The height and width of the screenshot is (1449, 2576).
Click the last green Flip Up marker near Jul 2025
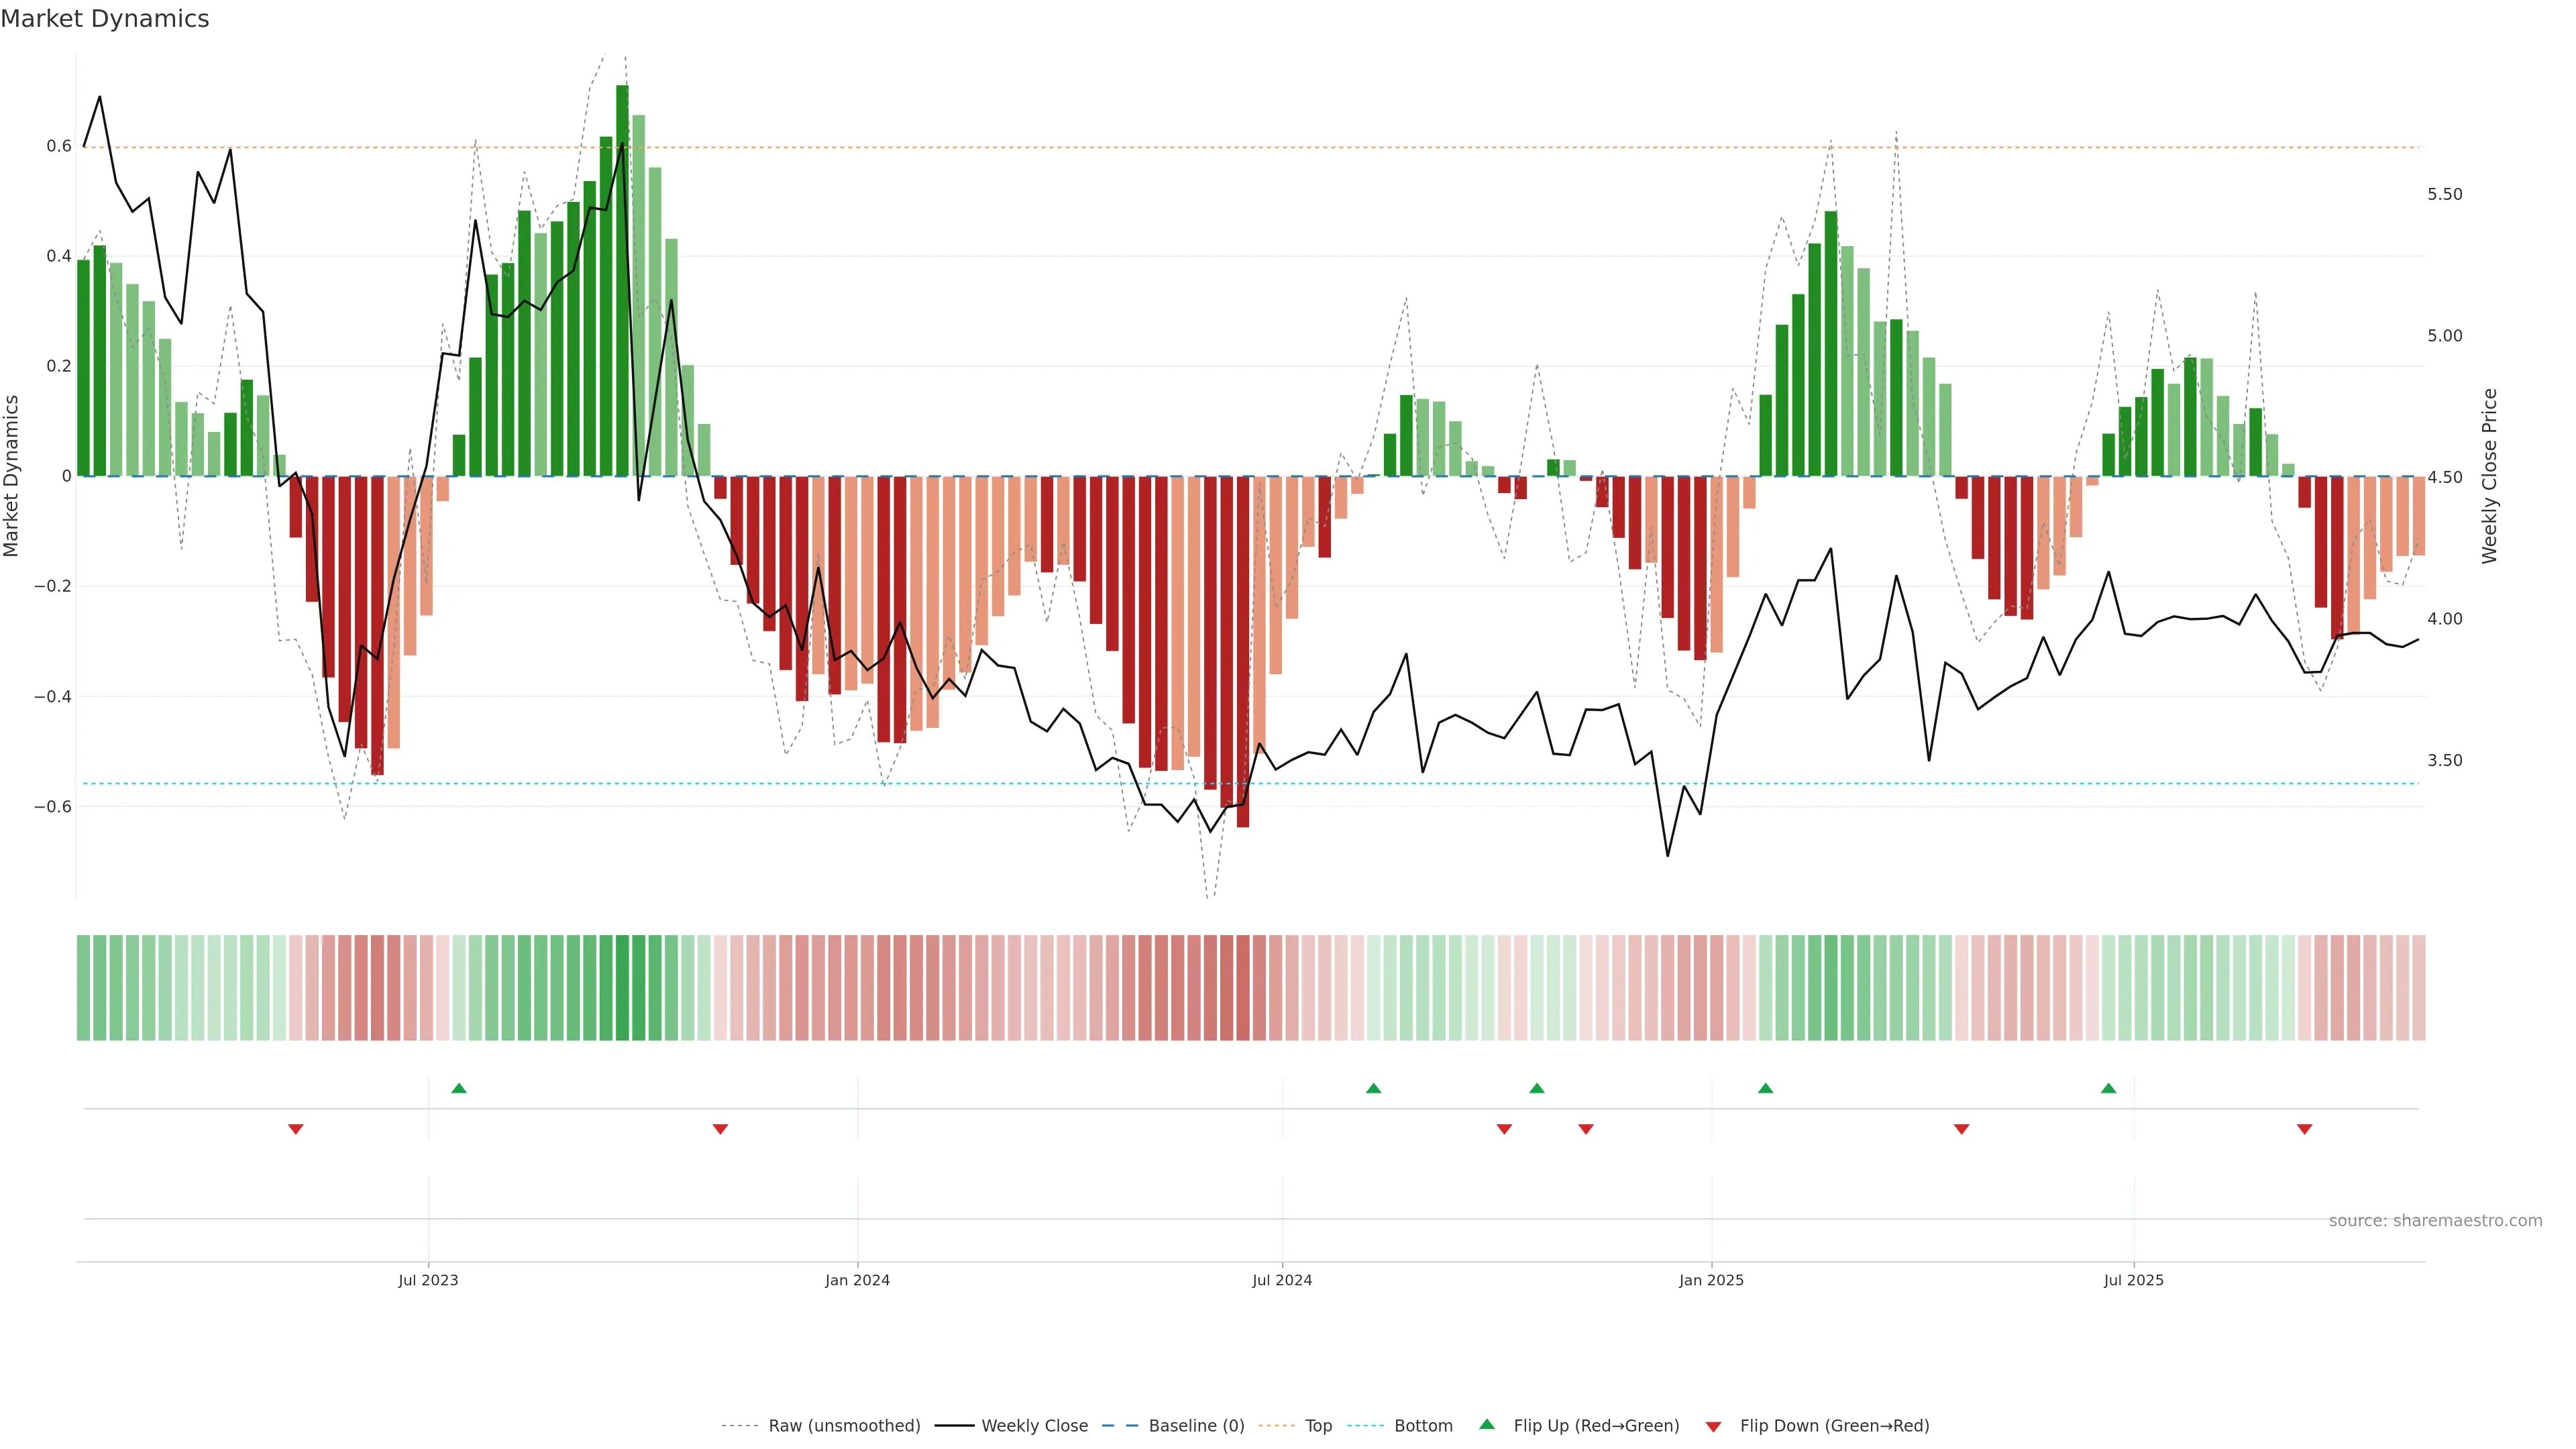click(x=2108, y=1088)
